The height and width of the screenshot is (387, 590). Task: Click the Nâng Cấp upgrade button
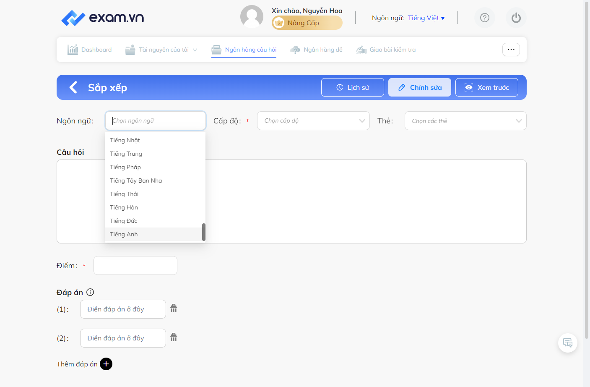pos(307,23)
